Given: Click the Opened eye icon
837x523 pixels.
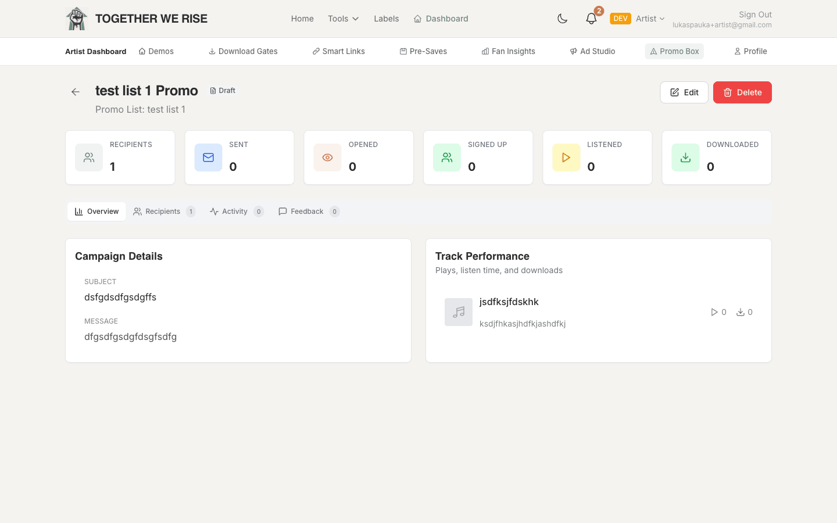Looking at the screenshot, I should (327, 157).
